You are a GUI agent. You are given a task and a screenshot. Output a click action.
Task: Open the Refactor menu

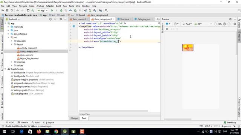click(x=50, y=6)
